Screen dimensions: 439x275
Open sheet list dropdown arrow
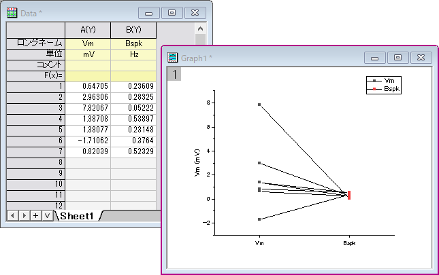click(x=48, y=215)
